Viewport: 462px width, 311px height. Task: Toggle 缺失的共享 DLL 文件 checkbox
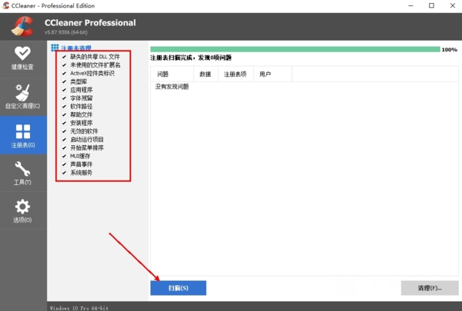click(x=64, y=57)
